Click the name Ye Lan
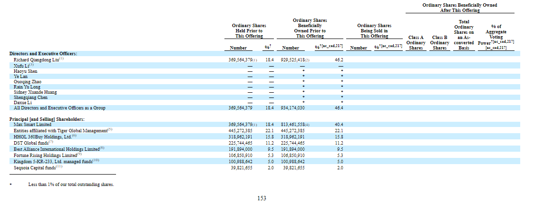 click(21, 76)
